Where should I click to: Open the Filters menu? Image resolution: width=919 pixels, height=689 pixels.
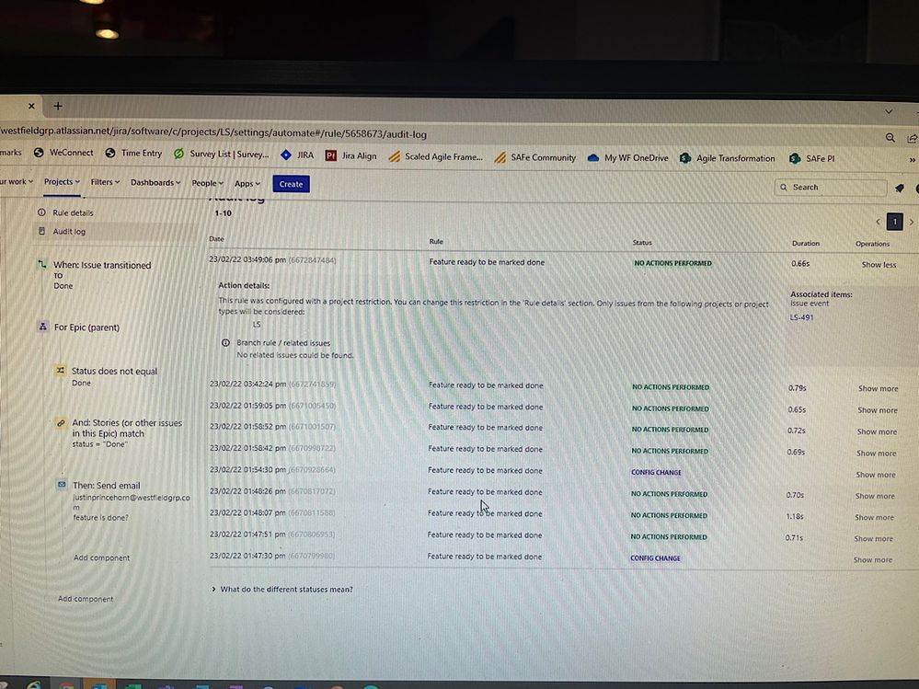pyautogui.click(x=105, y=182)
